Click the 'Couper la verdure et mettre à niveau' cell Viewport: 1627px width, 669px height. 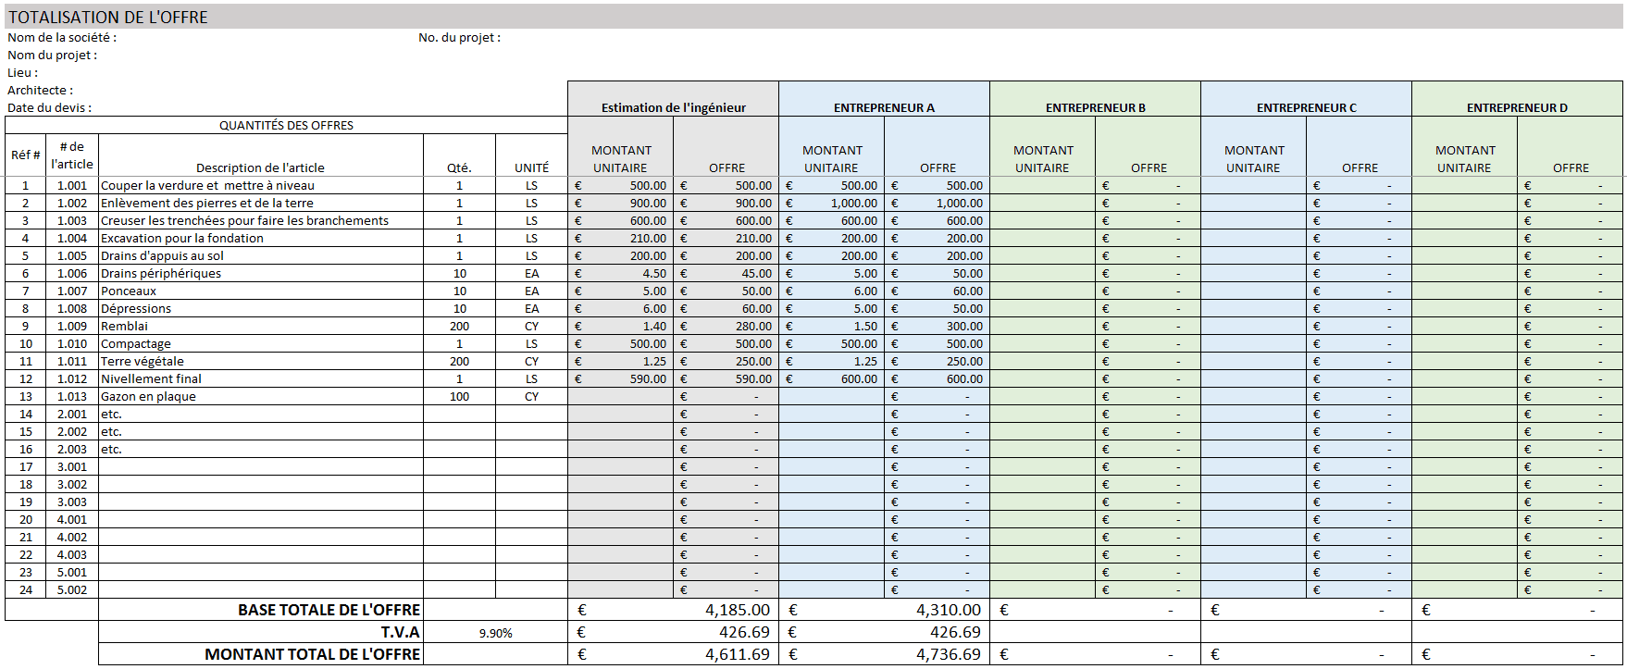point(207,186)
